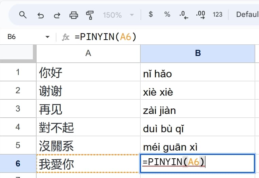Increase decimal places
259x178 pixels.
(x=200, y=14)
